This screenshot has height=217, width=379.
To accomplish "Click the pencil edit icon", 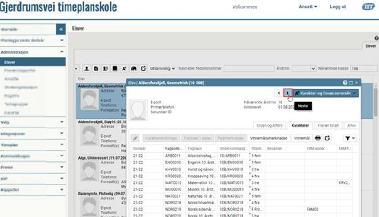I will (x=136, y=138).
